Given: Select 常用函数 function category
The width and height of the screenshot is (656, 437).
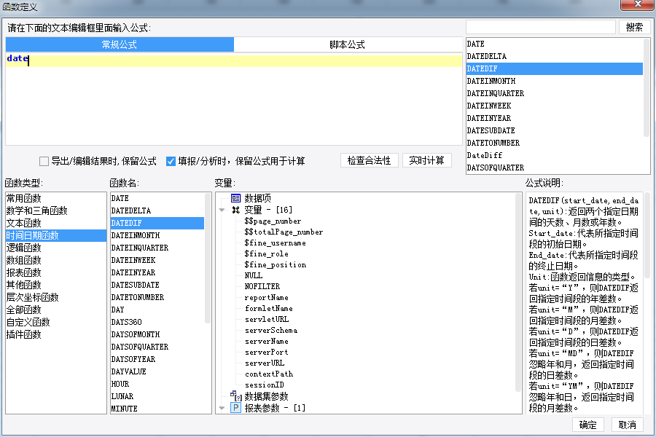Looking at the screenshot, I should pos(56,198).
